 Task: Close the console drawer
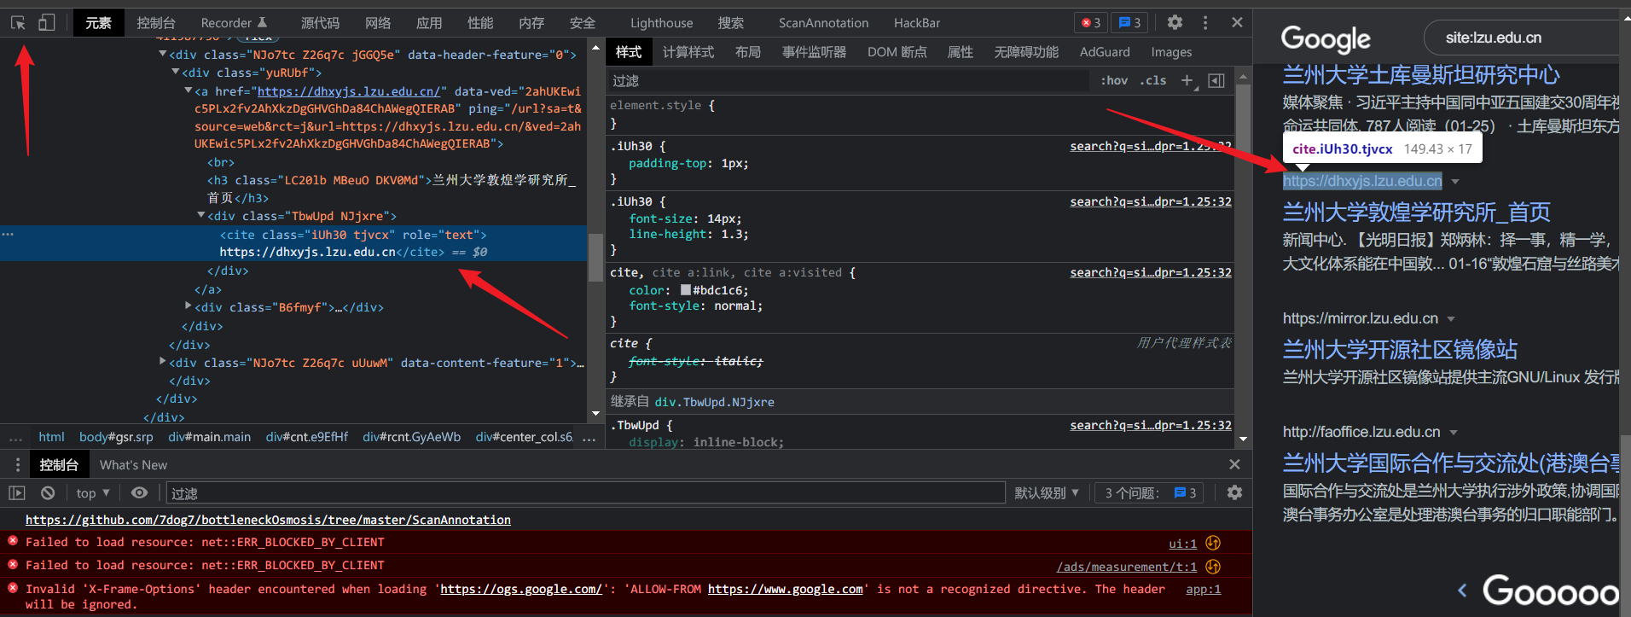click(x=1234, y=464)
